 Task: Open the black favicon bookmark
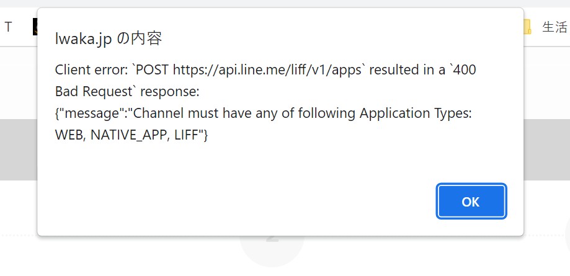tap(35, 27)
